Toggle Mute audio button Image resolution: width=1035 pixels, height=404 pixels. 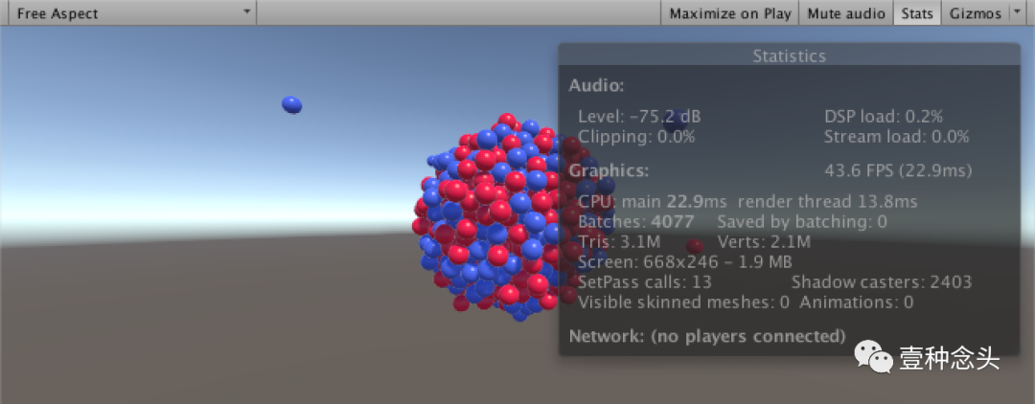click(846, 13)
